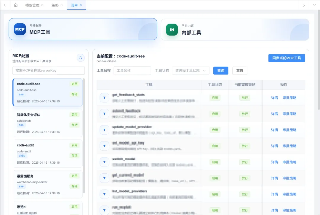The height and width of the screenshot is (215, 320).
Task: Open 审批策略 for the first tool row
Action: click(289, 98)
